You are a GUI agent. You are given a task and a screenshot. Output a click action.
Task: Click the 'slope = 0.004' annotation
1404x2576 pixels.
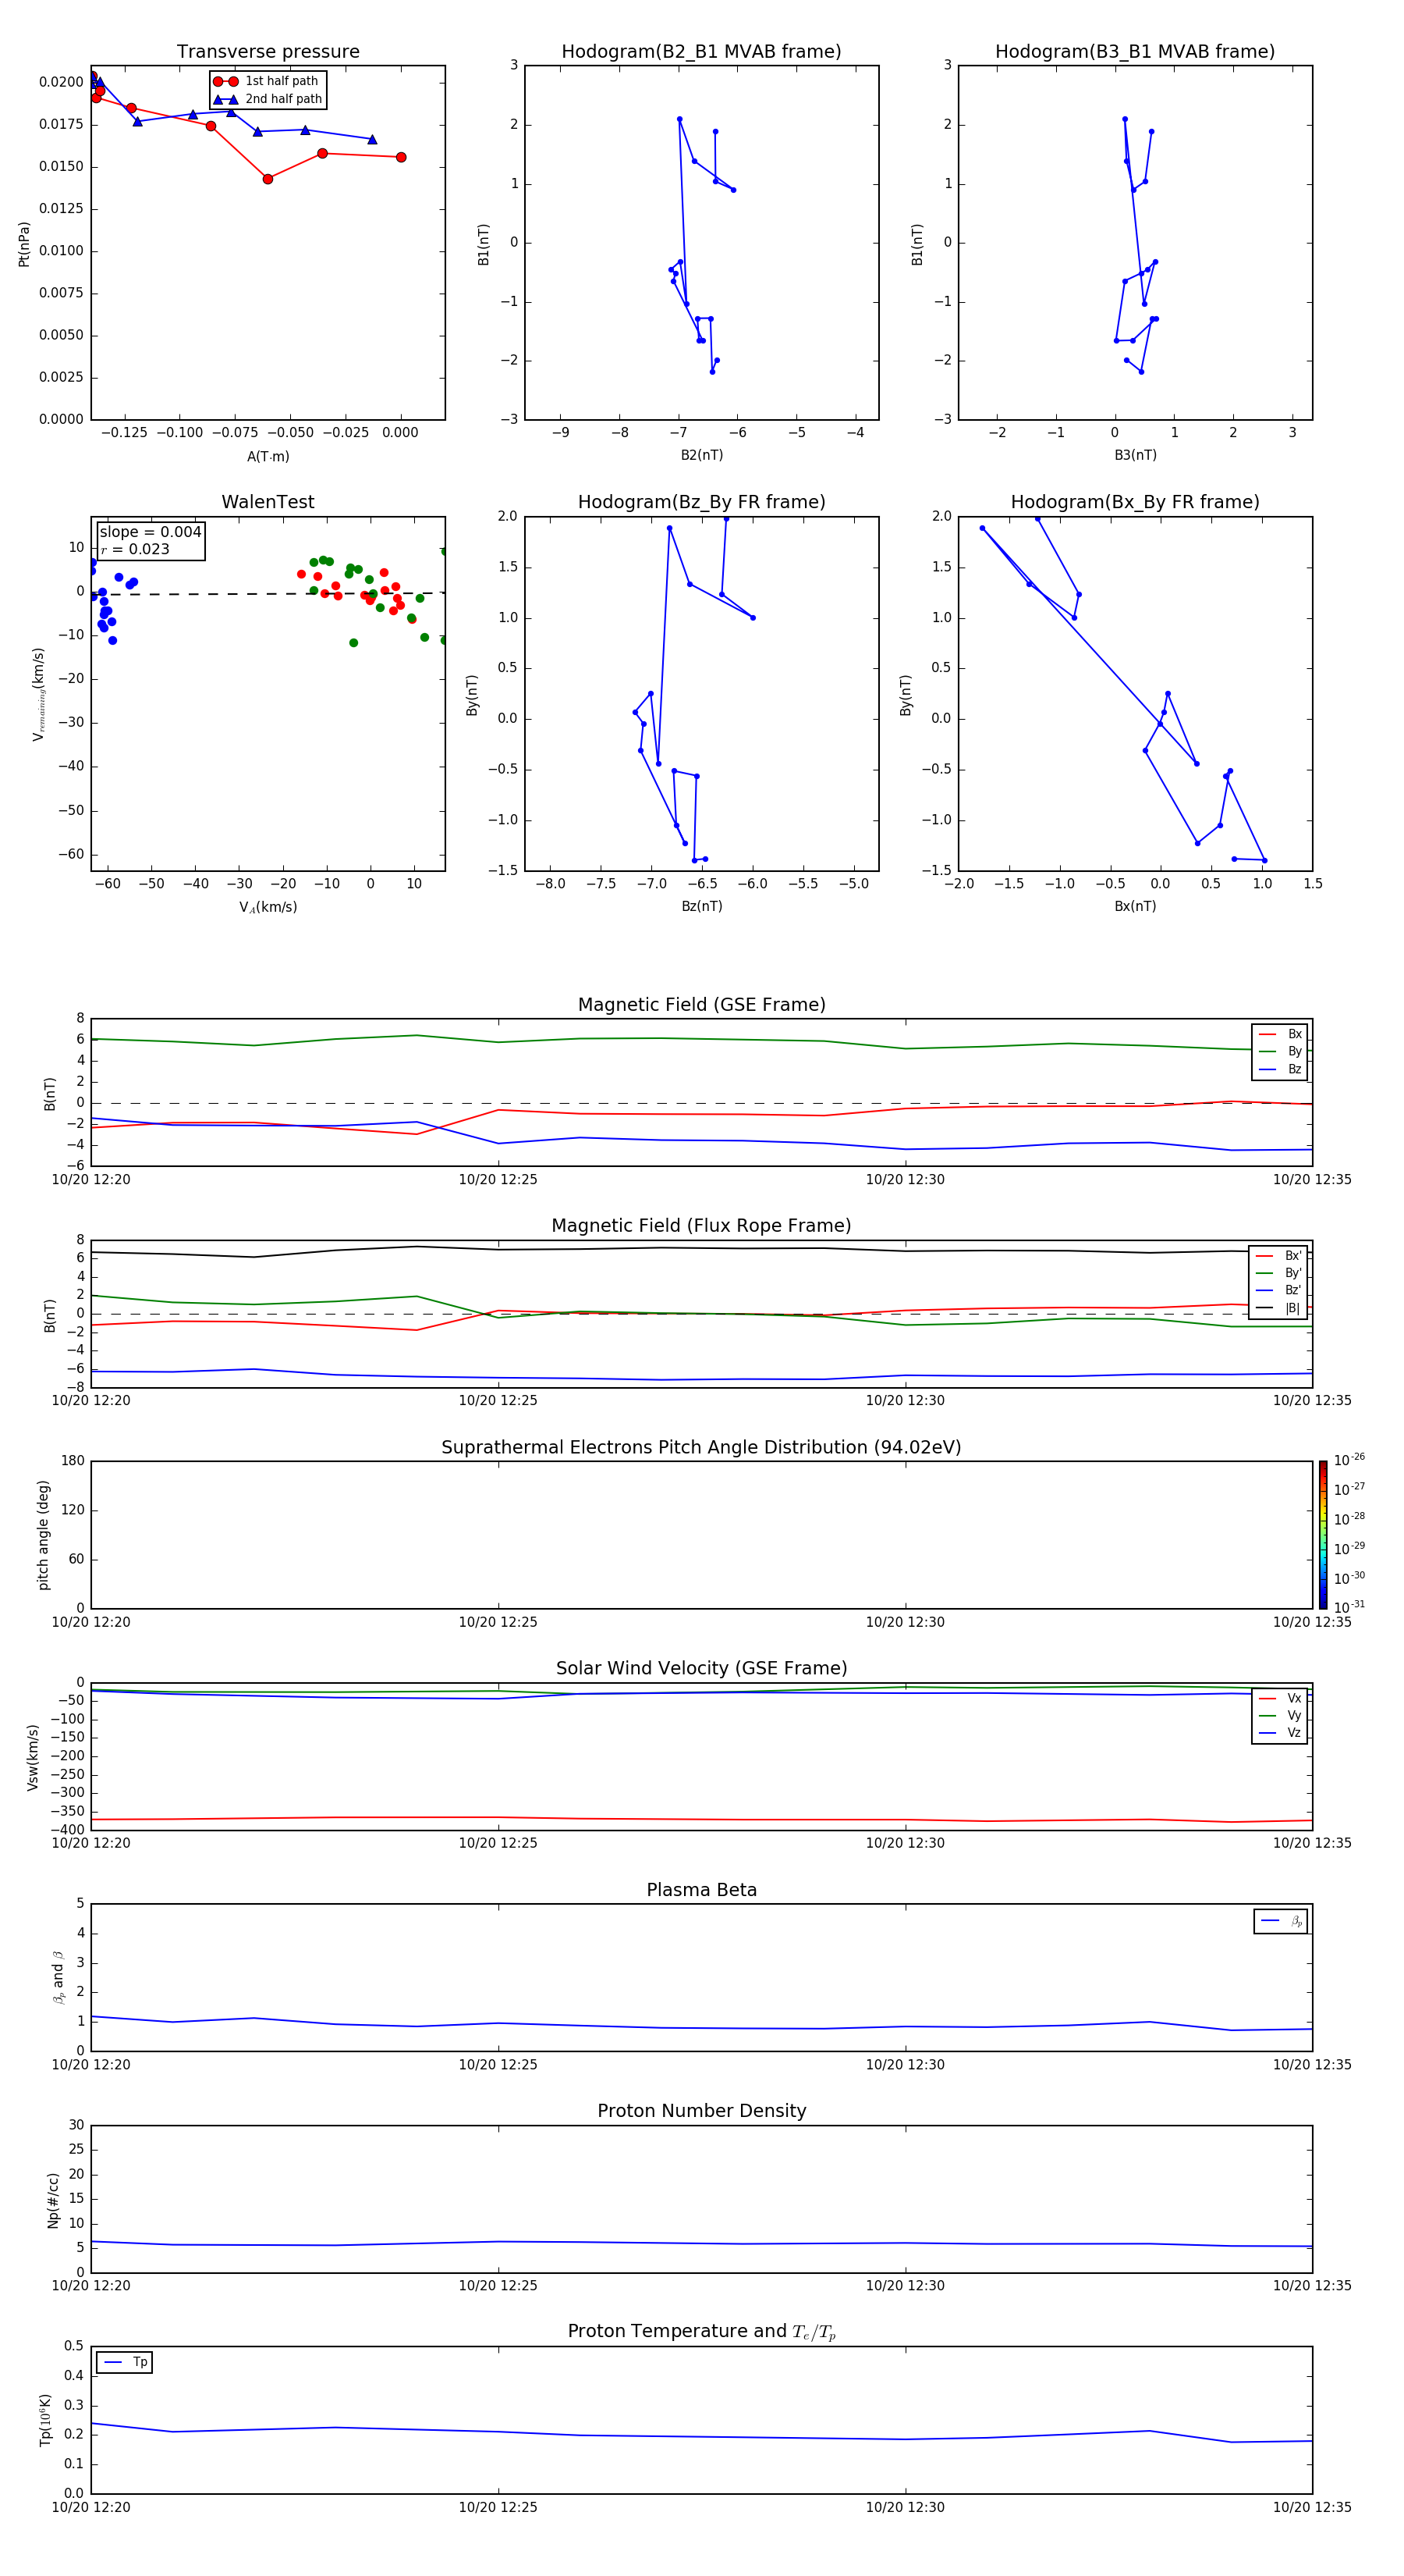(x=150, y=532)
